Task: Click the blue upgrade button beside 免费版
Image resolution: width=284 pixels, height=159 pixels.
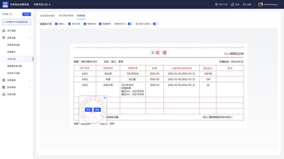Action: [x=27, y=14]
